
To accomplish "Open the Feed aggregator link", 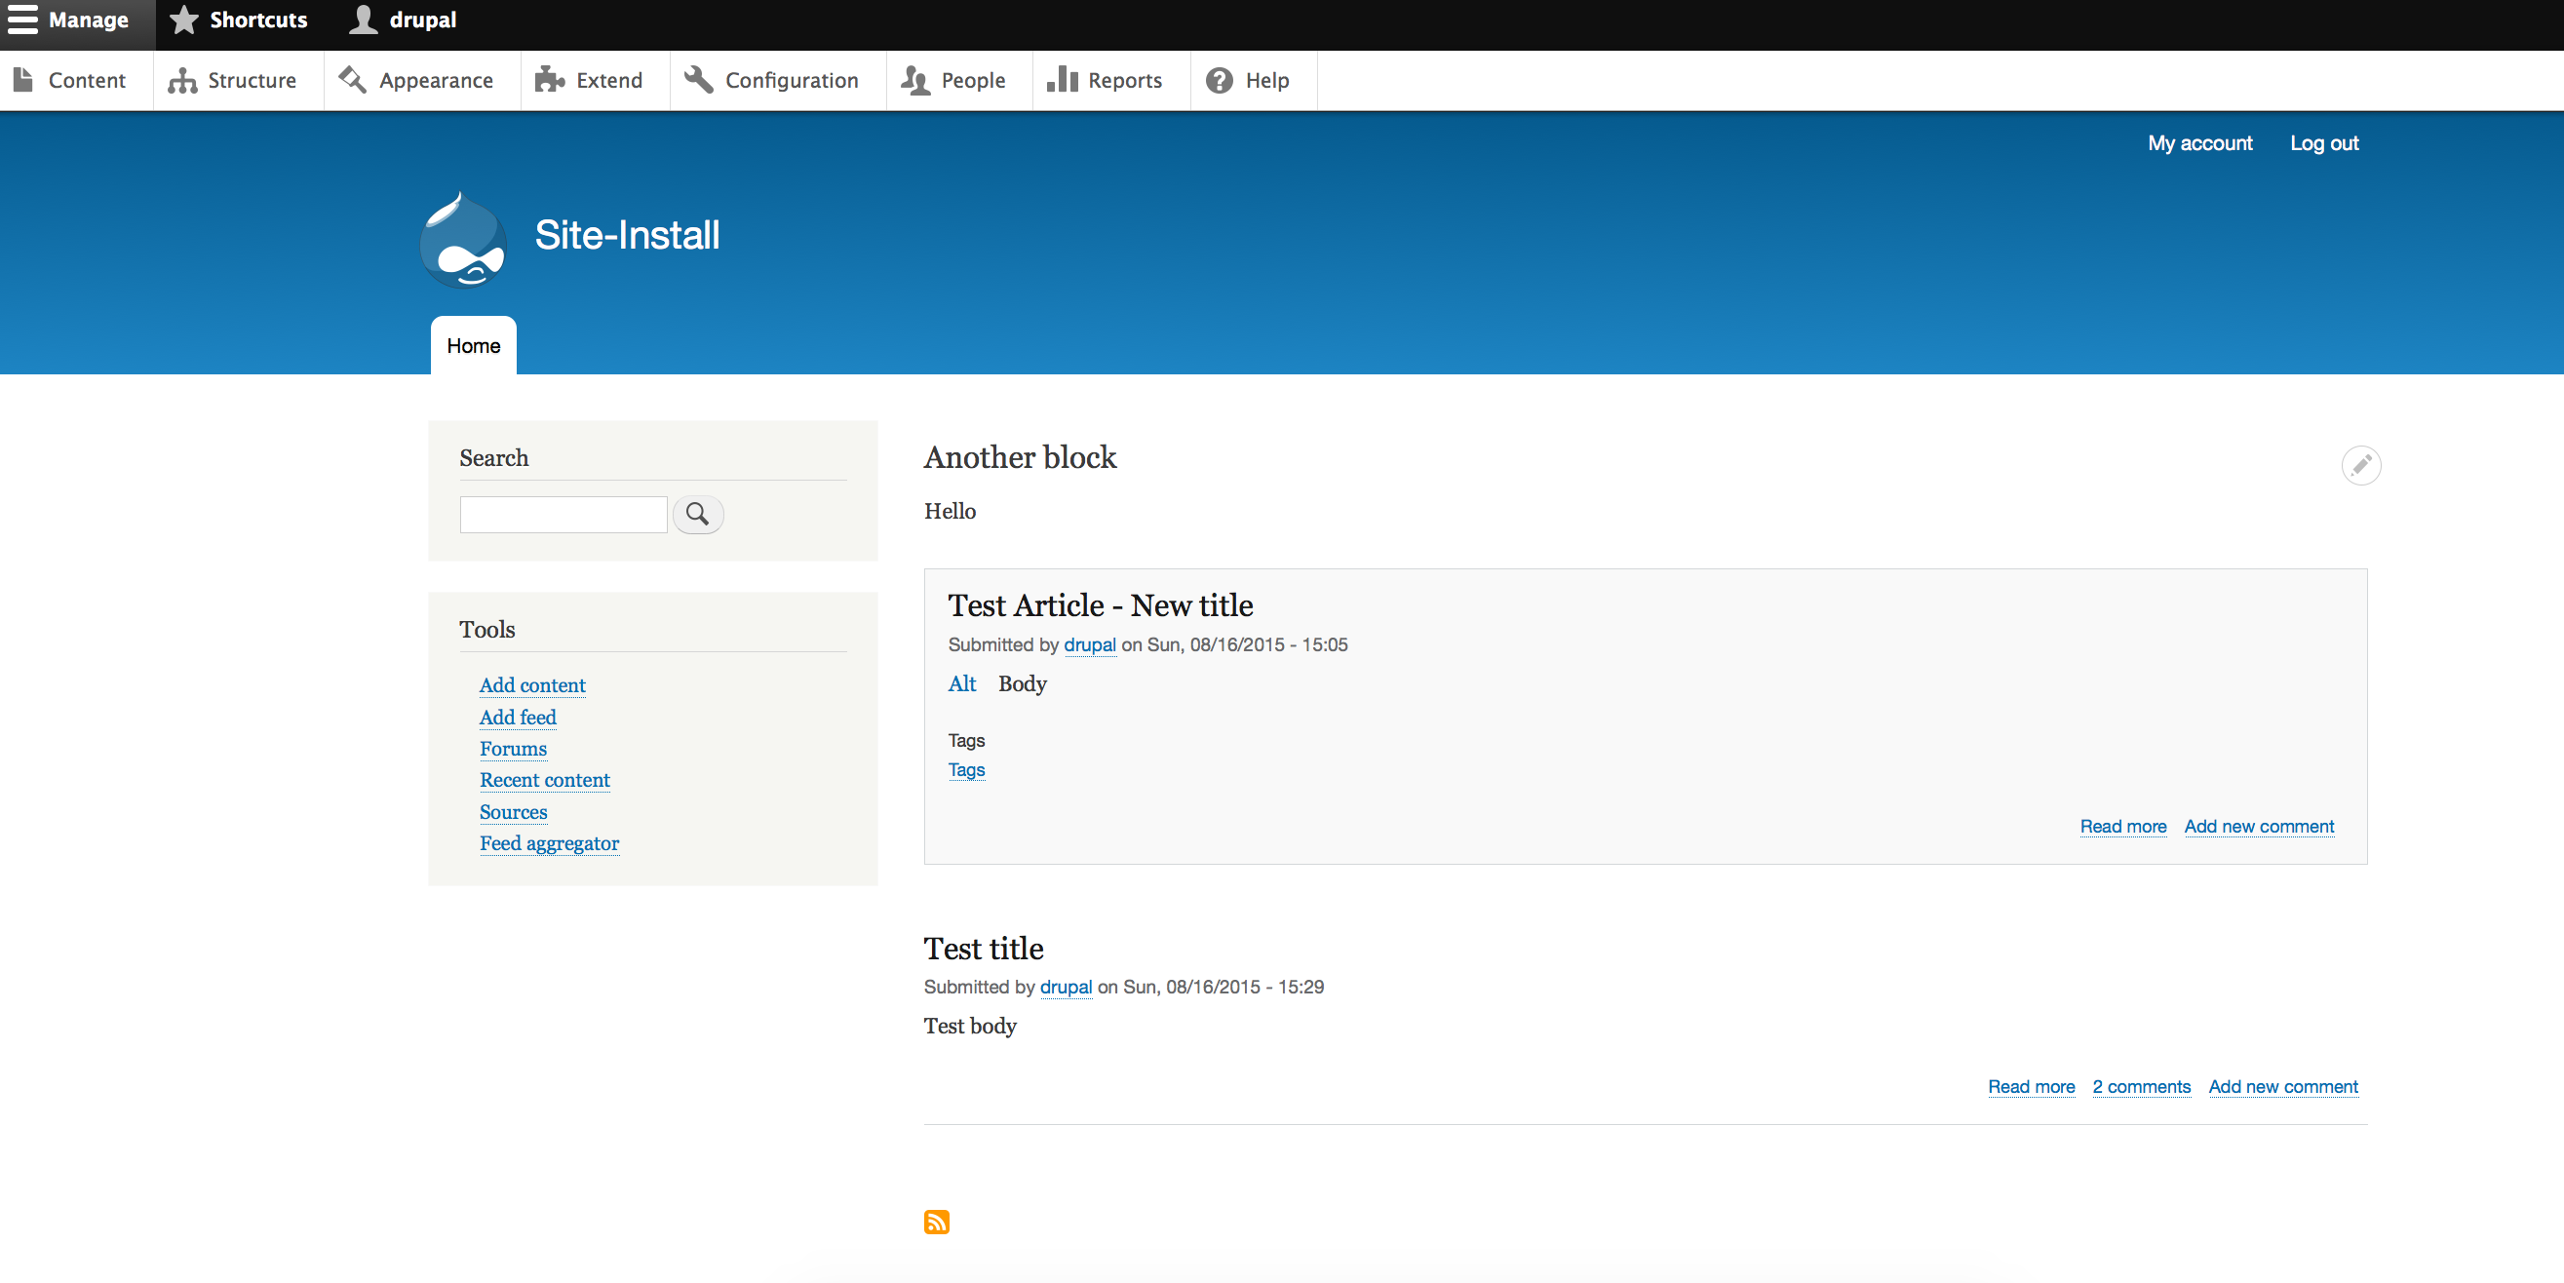I will [550, 844].
